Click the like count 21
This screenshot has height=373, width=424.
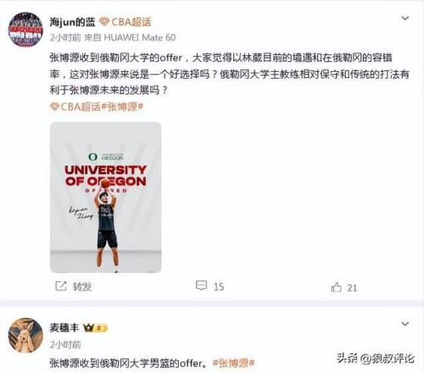(352, 288)
